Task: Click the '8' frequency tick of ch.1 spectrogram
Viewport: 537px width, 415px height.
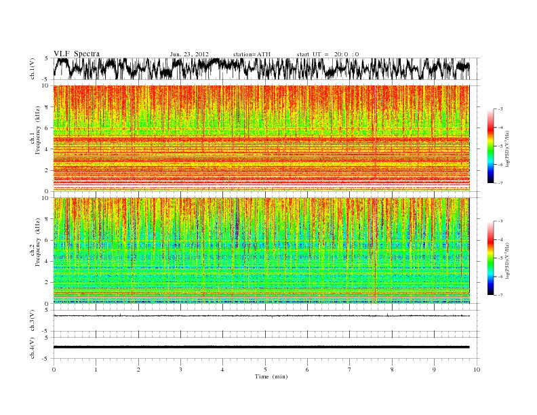Action: click(47, 107)
